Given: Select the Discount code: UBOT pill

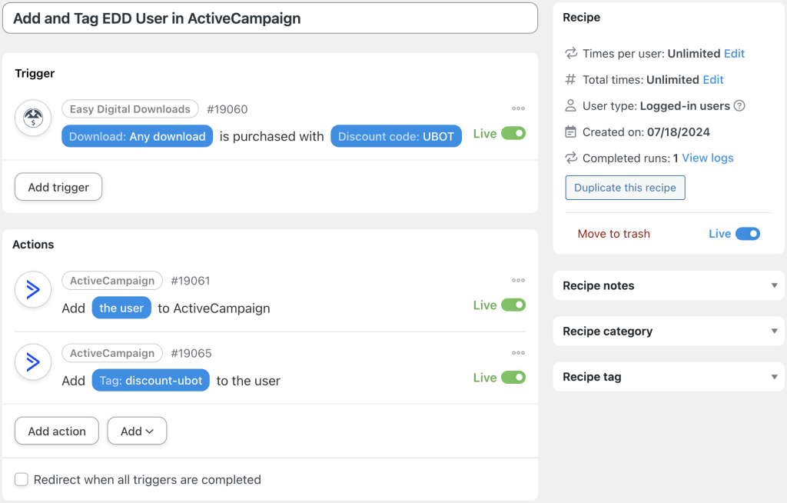Looking at the screenshot, I should click(x=396, y=135).
